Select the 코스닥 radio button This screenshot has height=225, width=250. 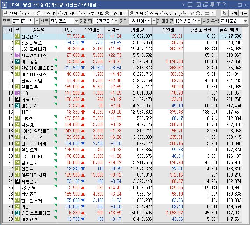pyautogui.click(x=39, y=13)
